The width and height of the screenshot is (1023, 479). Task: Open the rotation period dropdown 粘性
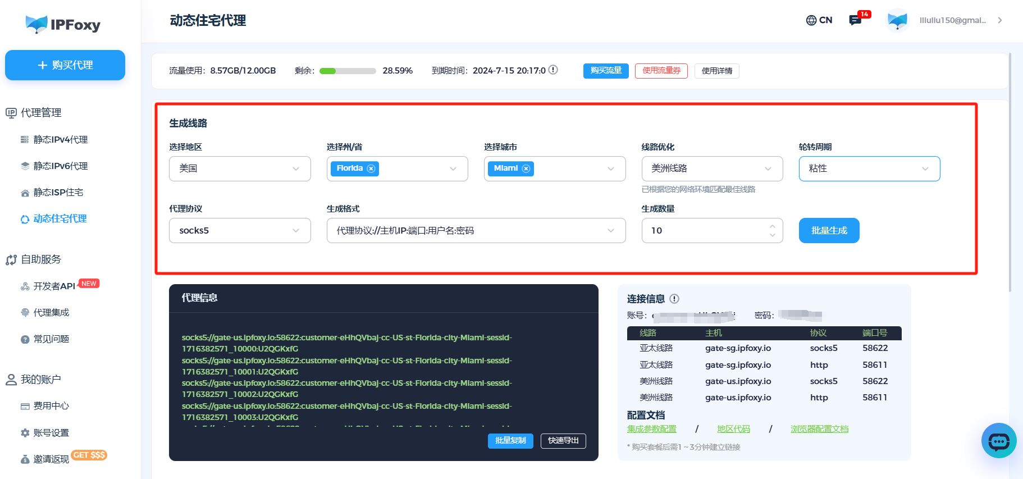click(x=869, y=168)
